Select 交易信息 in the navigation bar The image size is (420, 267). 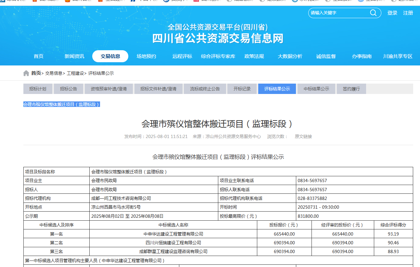click(110, 56)
